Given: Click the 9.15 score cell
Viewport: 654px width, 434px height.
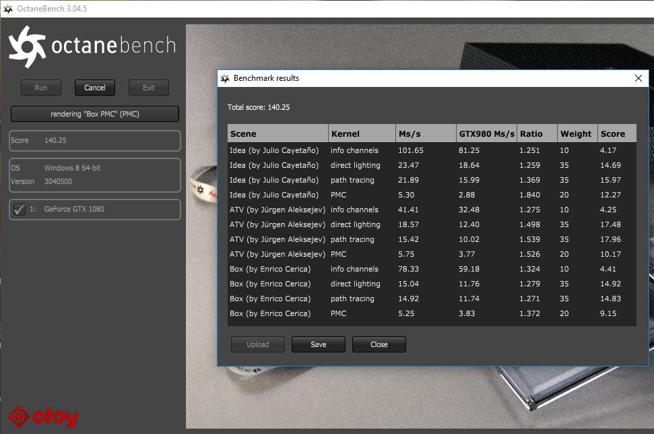Looking at the screenshot, I should pyautogui.click(x=608, y=313).
